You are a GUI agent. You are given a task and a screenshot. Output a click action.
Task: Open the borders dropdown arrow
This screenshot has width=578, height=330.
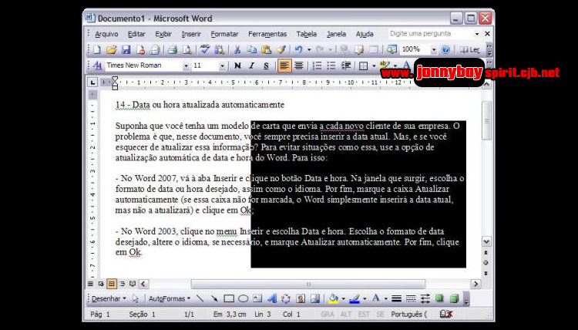374,66
